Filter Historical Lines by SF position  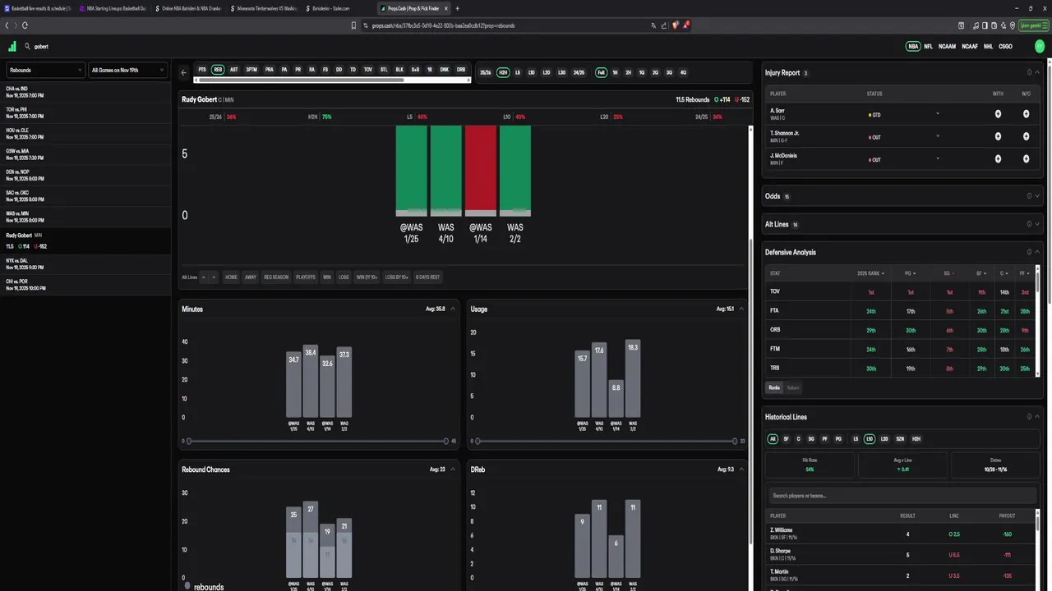(786, 439)
